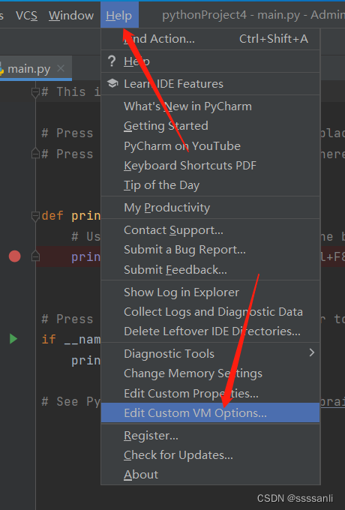The width and height of the screenshot is (345, 510).
Task: Open Register dialog entry
Action: coord(211,436)
